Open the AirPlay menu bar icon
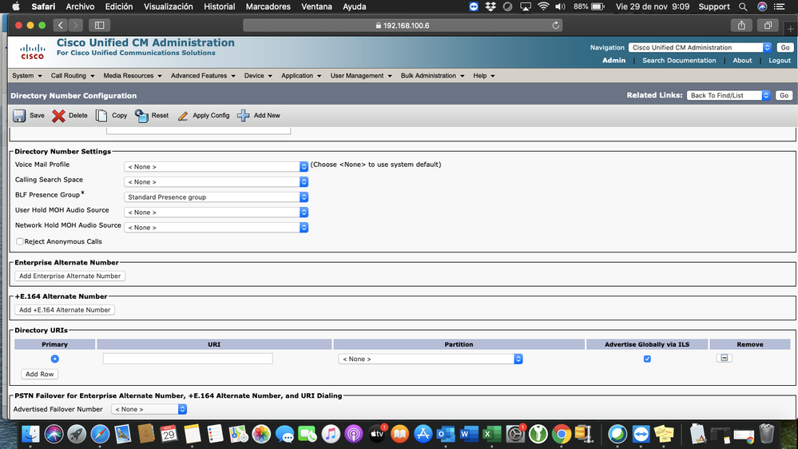798x449 pixels. [526, 6]
